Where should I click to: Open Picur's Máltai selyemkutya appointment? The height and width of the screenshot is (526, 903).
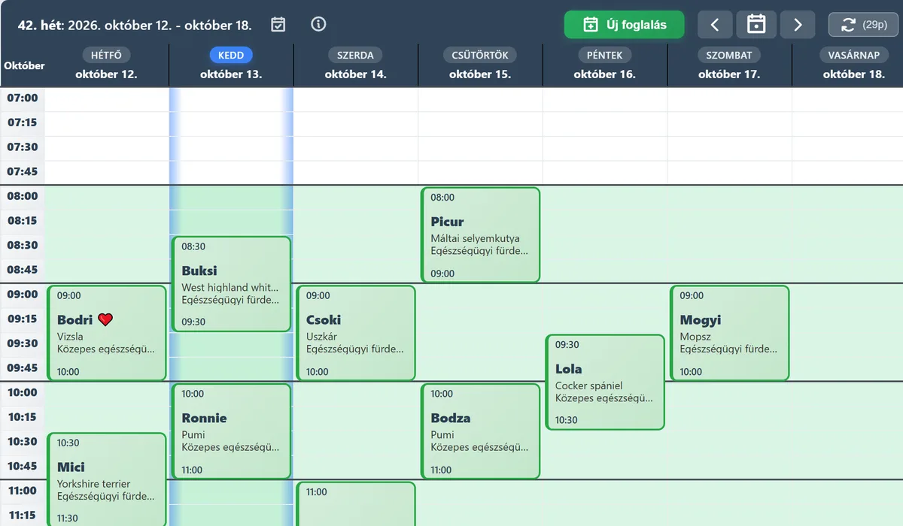(480, 235)
